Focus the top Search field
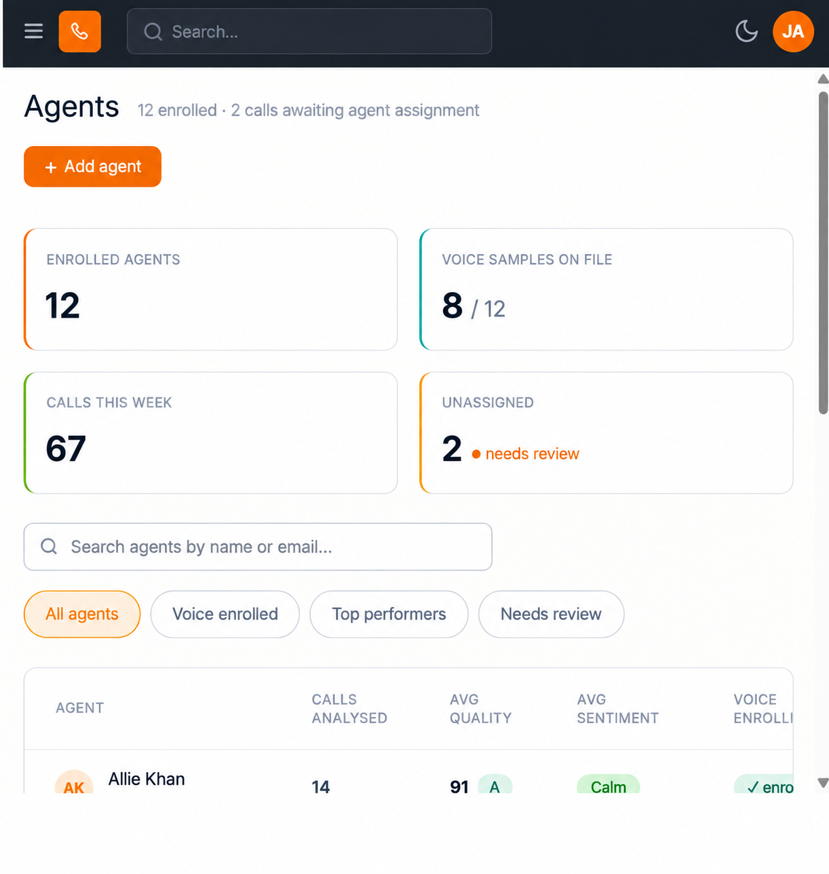 click(309, 31)
